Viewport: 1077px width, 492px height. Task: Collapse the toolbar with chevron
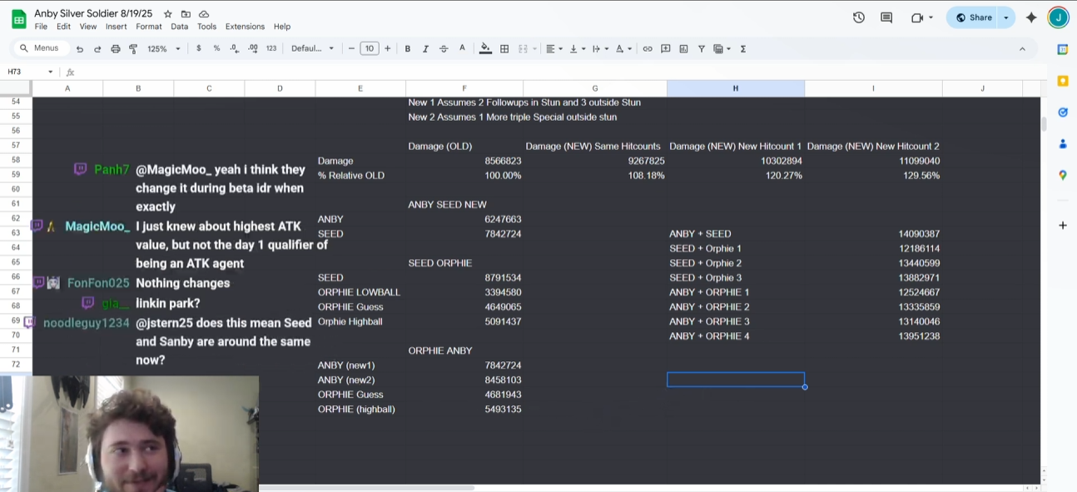click(x=1022, y=49)
